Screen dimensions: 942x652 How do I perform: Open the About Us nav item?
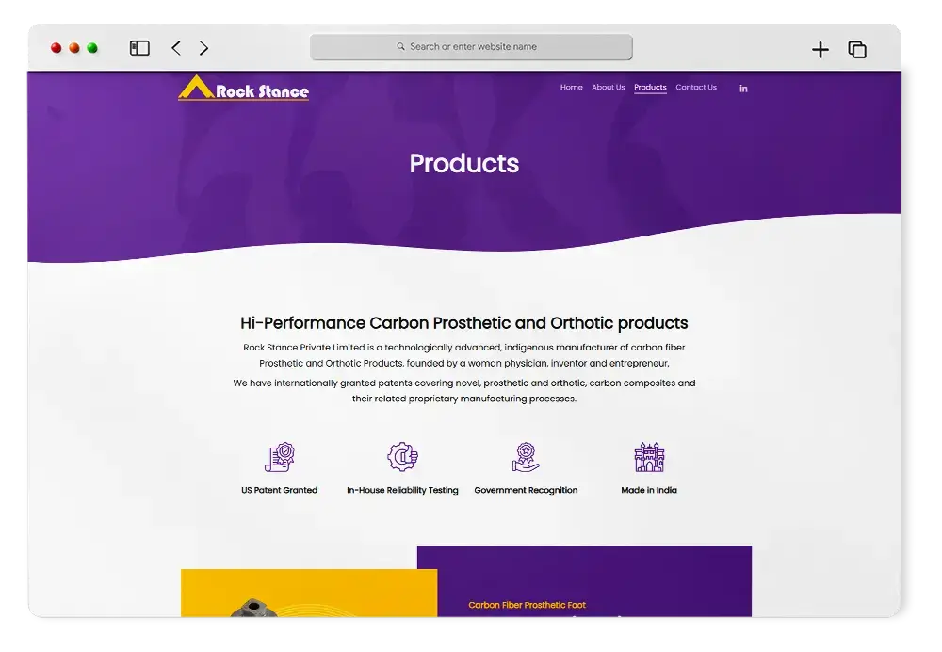pos(608,87)
